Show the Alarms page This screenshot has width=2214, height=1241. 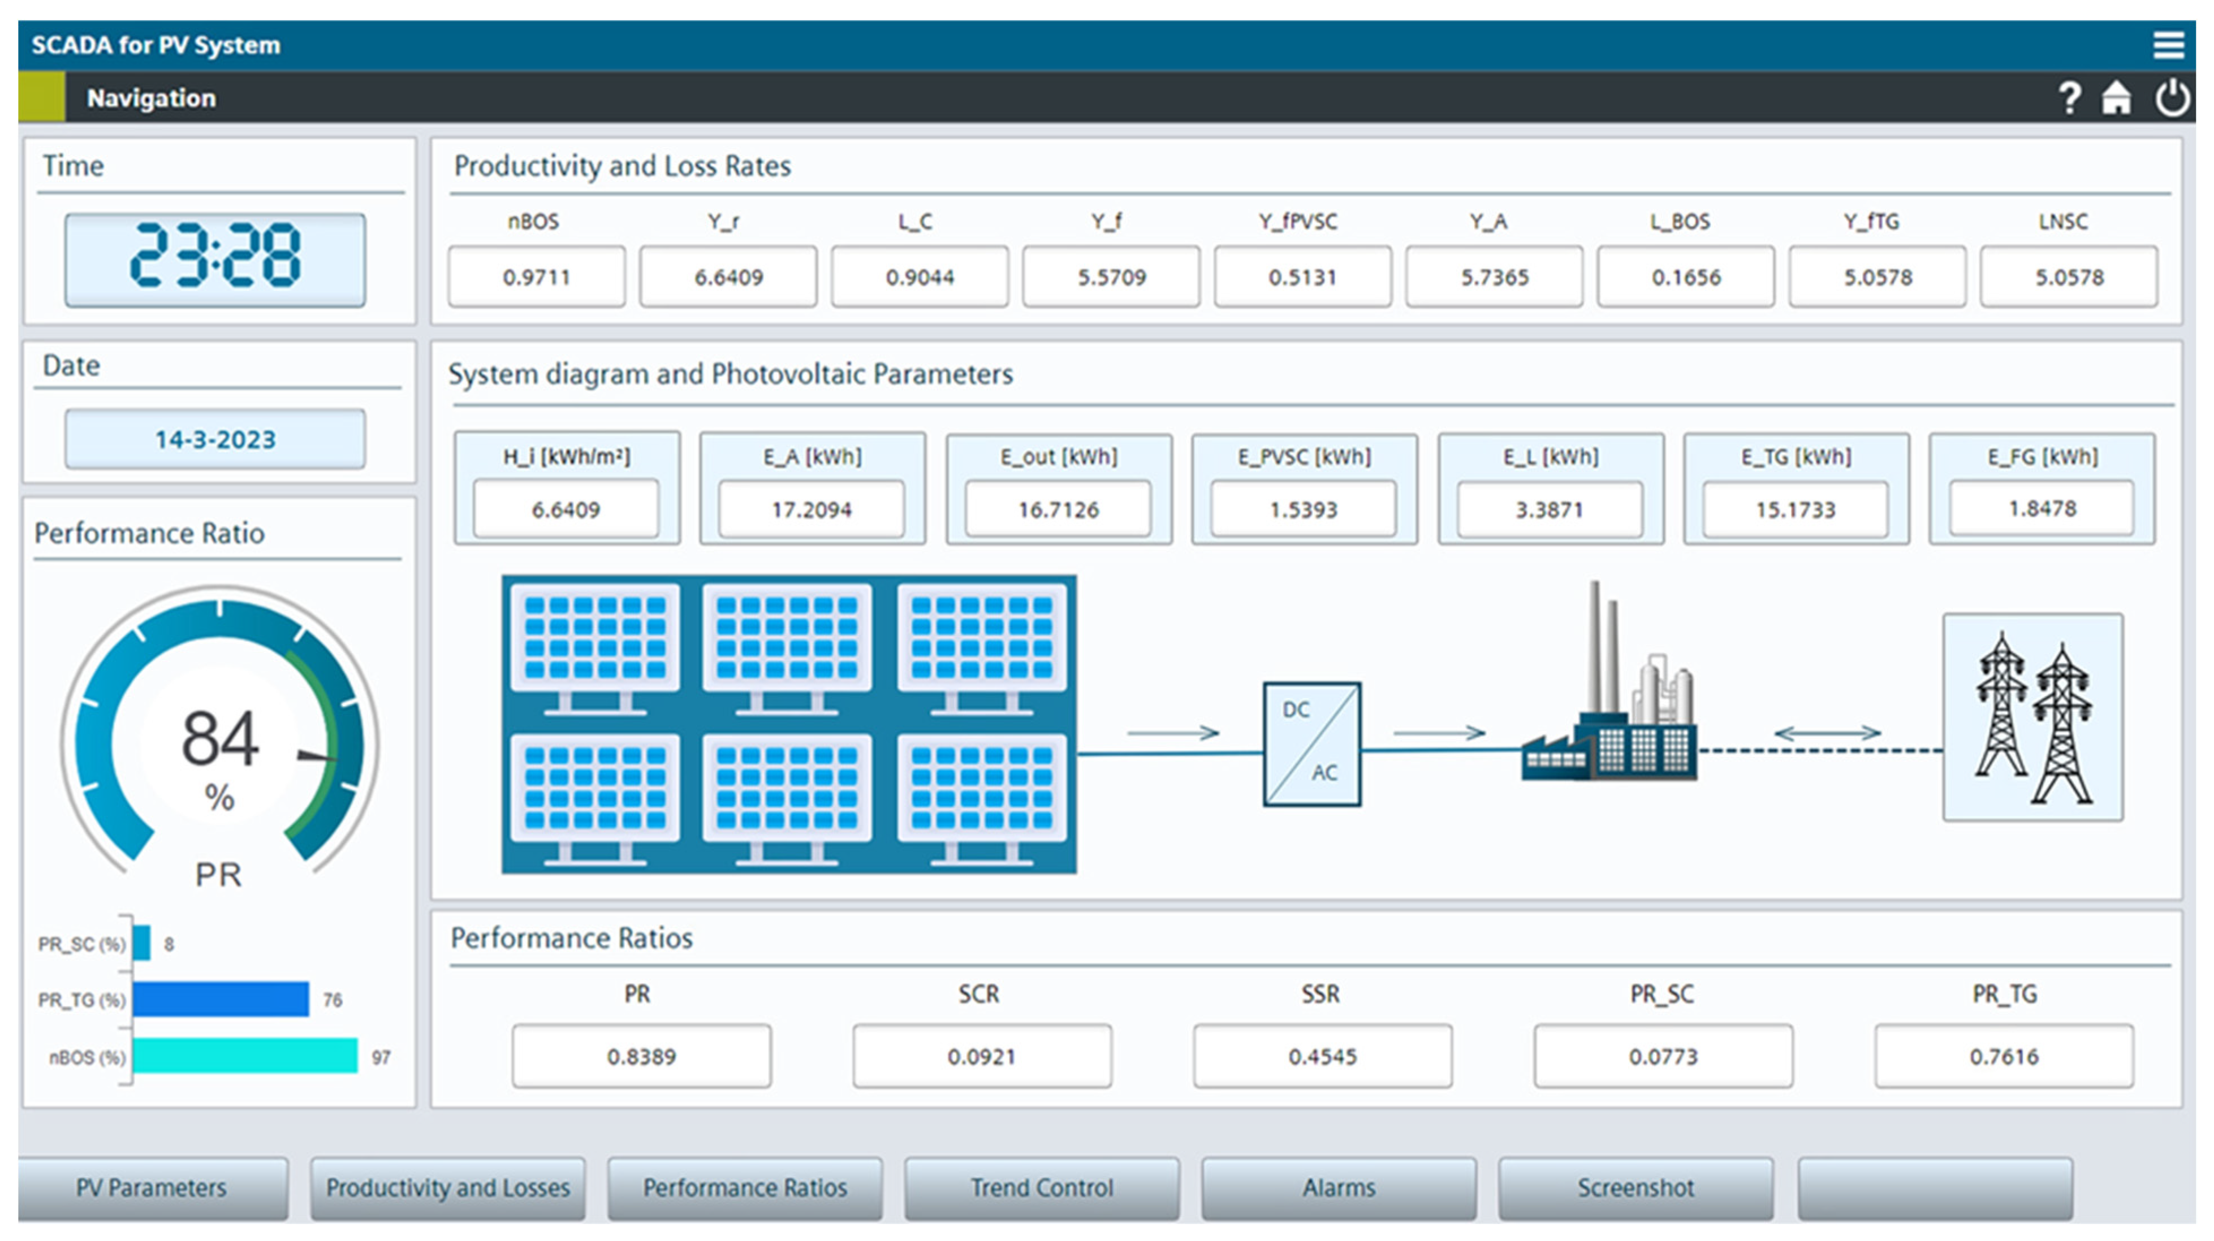click(1338, 1188)
